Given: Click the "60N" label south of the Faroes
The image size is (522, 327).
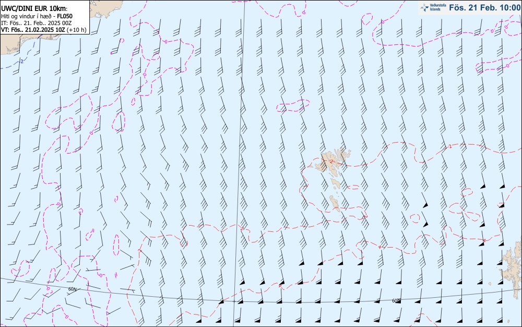Looking at the screenshot, I should (x=396, y=301).
